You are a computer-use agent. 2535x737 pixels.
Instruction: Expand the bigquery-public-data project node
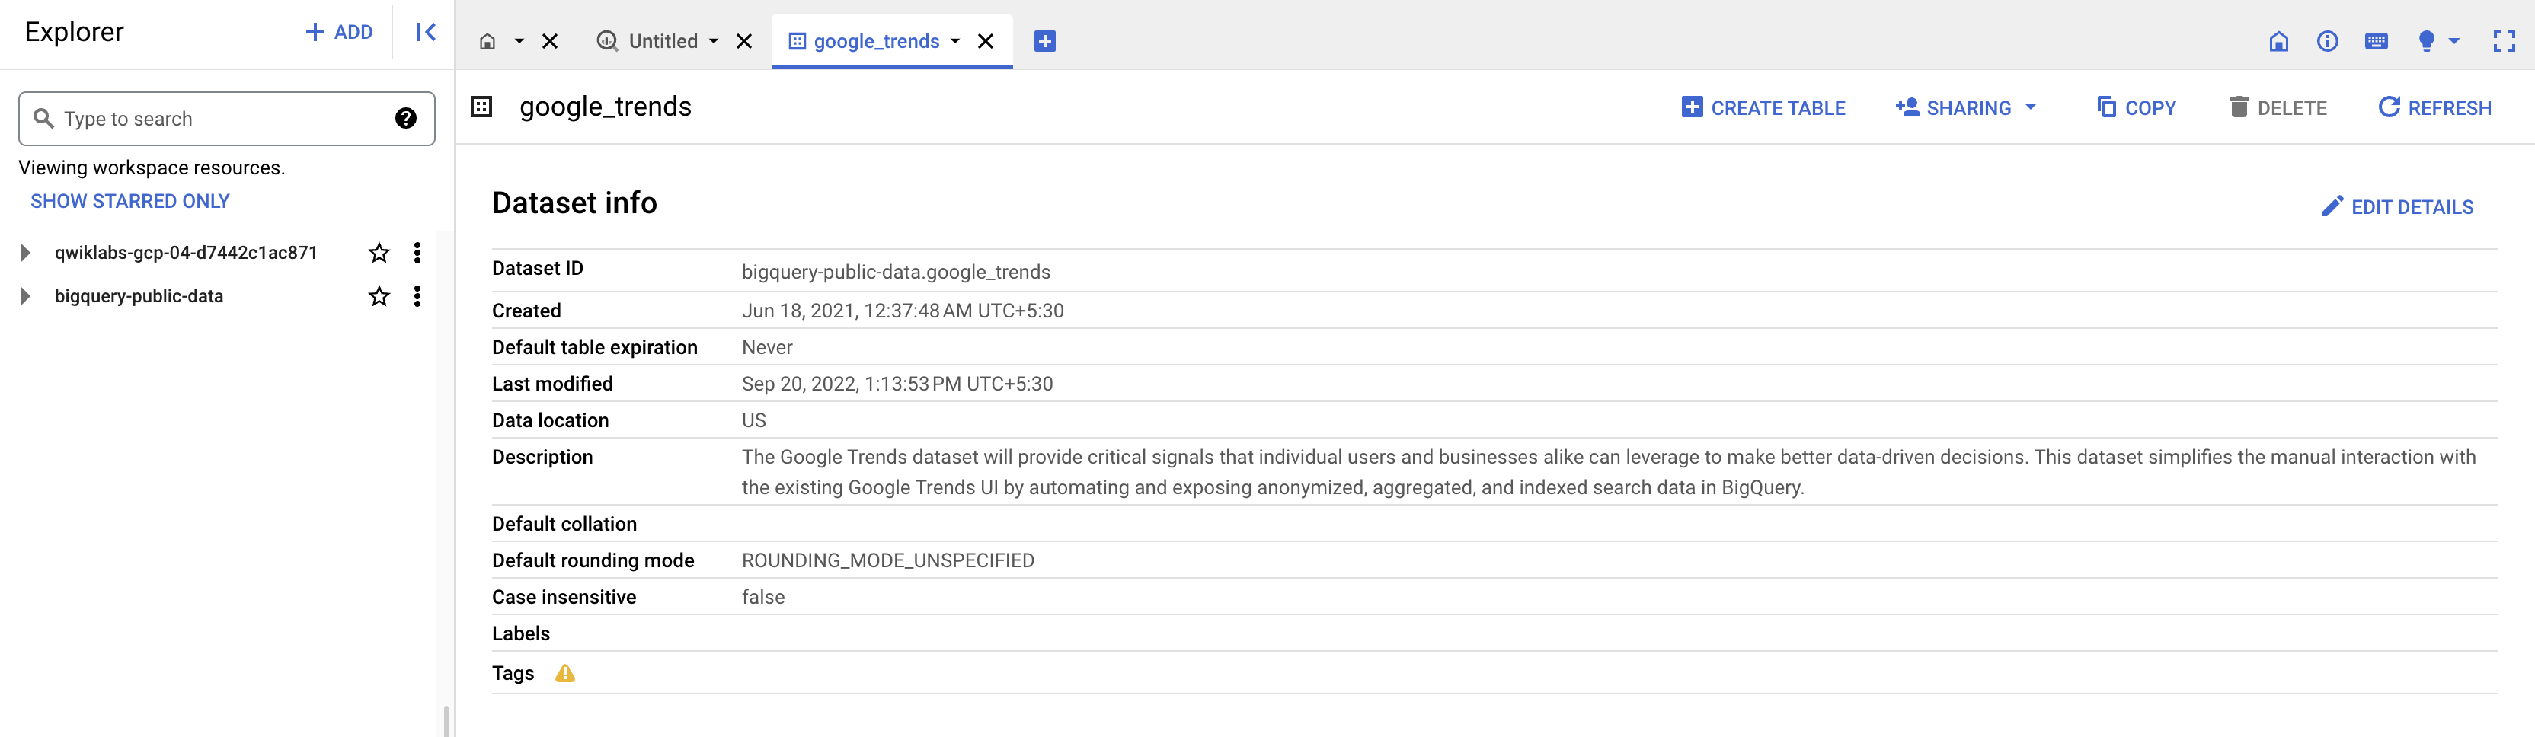pos(26,296)
